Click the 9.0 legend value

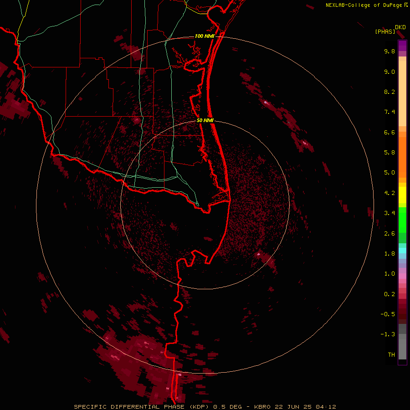coord(389,72)
